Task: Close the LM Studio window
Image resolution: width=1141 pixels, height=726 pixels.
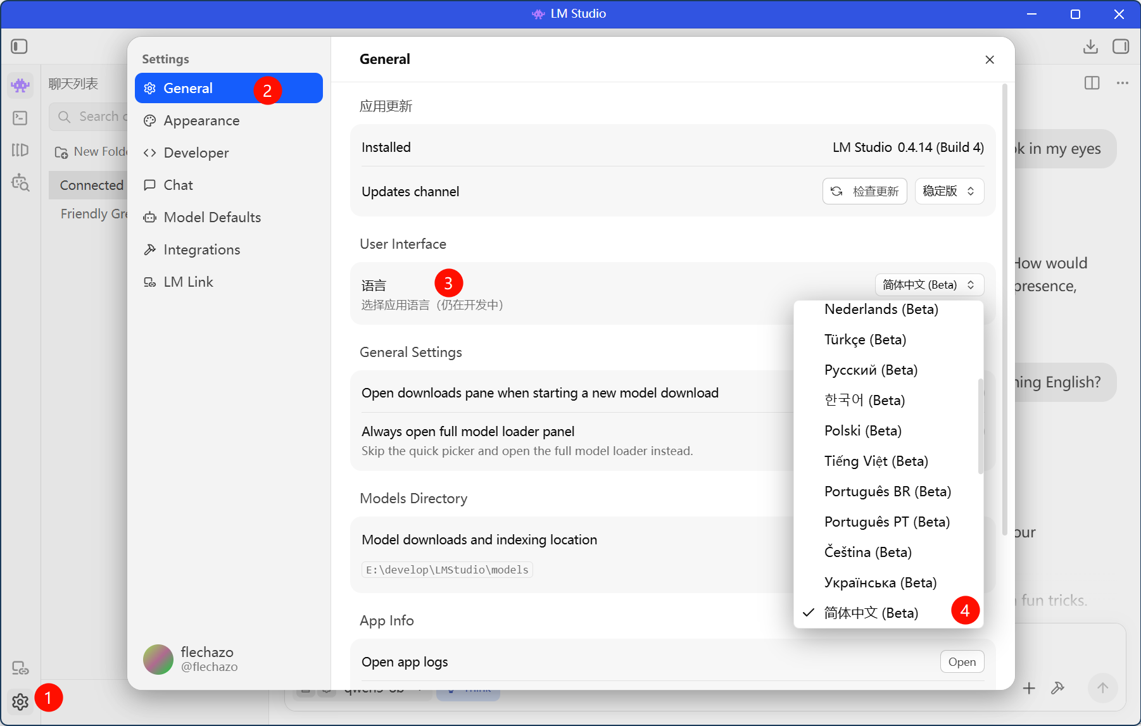Action: click(x=1119, y=14)
